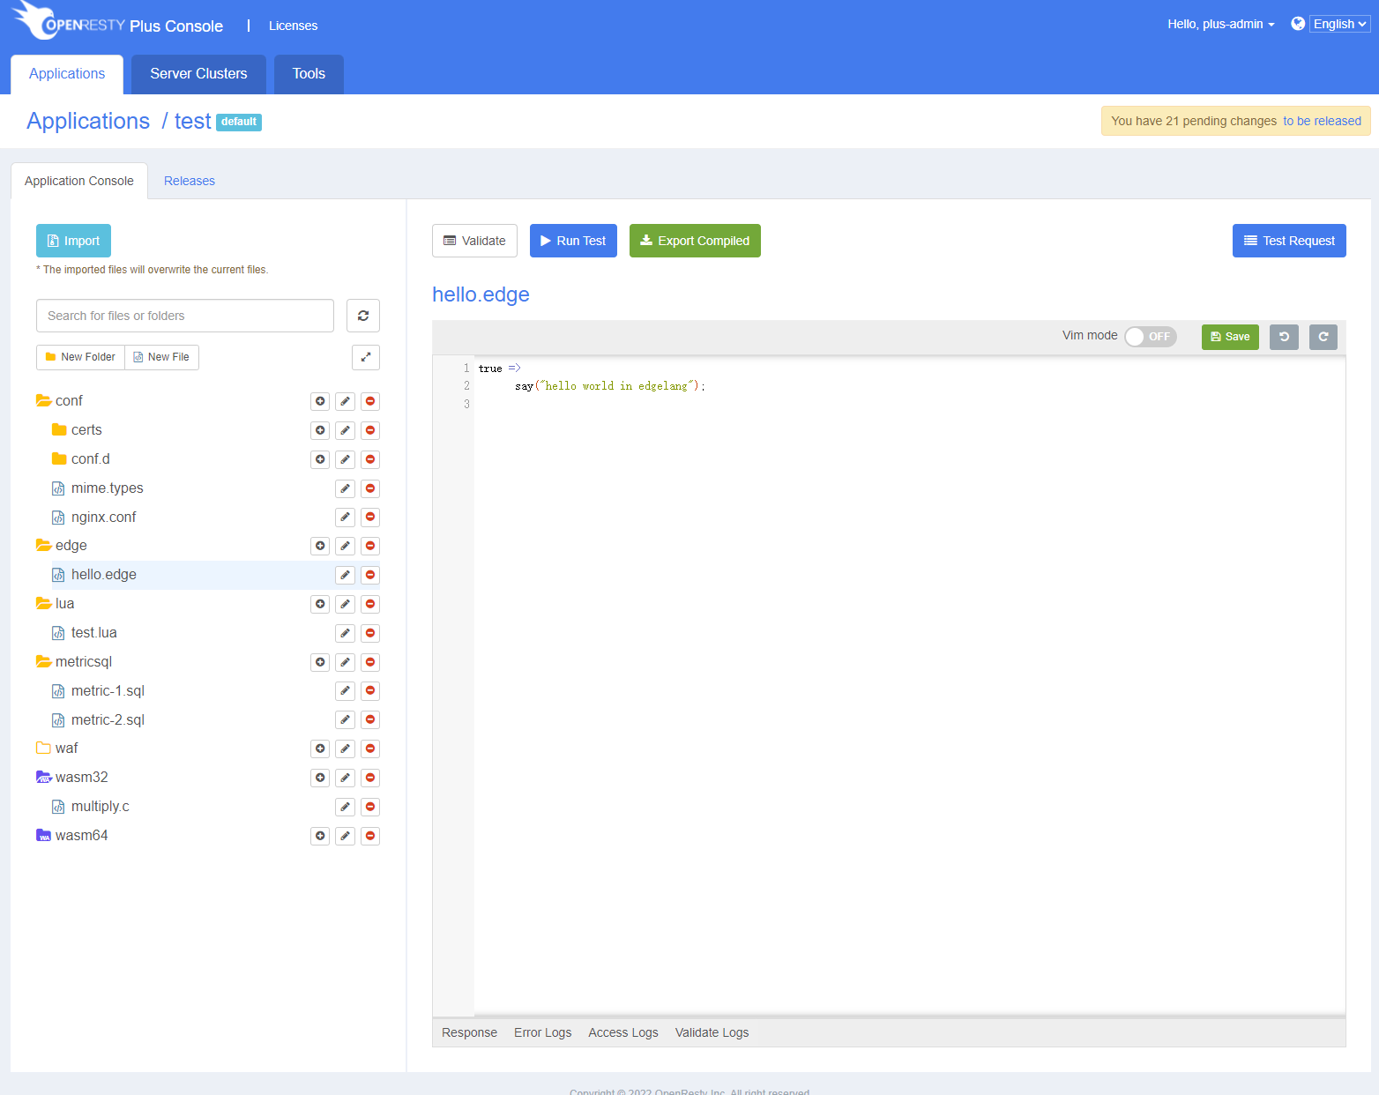The width and height of the screenshot is (1379, 1095).
Task: Click code editor line 3
Action: click(x=908, y=404)
